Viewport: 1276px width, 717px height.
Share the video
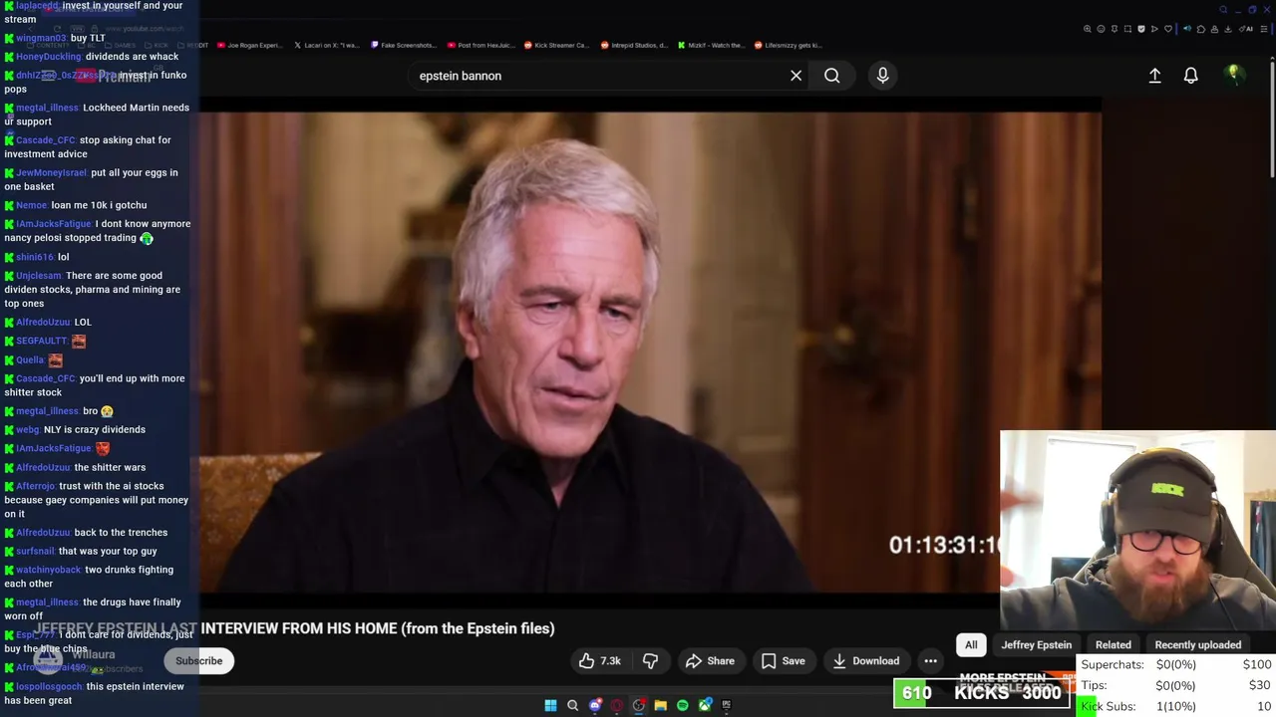pos(710,661)
